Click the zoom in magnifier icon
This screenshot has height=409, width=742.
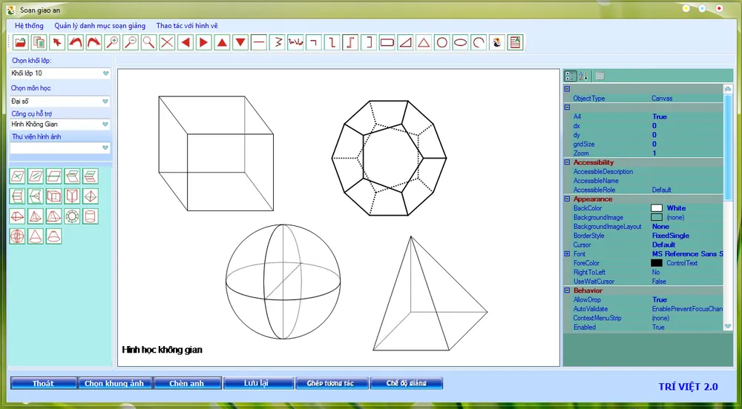coord(112,42)
